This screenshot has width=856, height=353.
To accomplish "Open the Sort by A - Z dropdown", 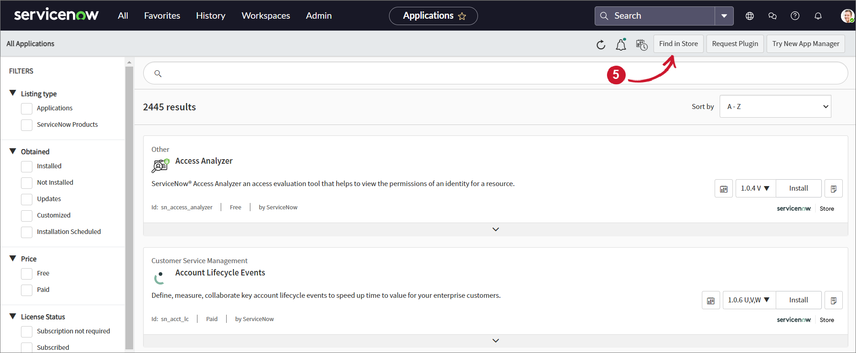I will [x=775, y=106].
